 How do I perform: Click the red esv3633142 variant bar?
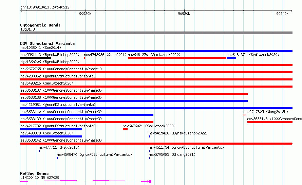(156, 144)
